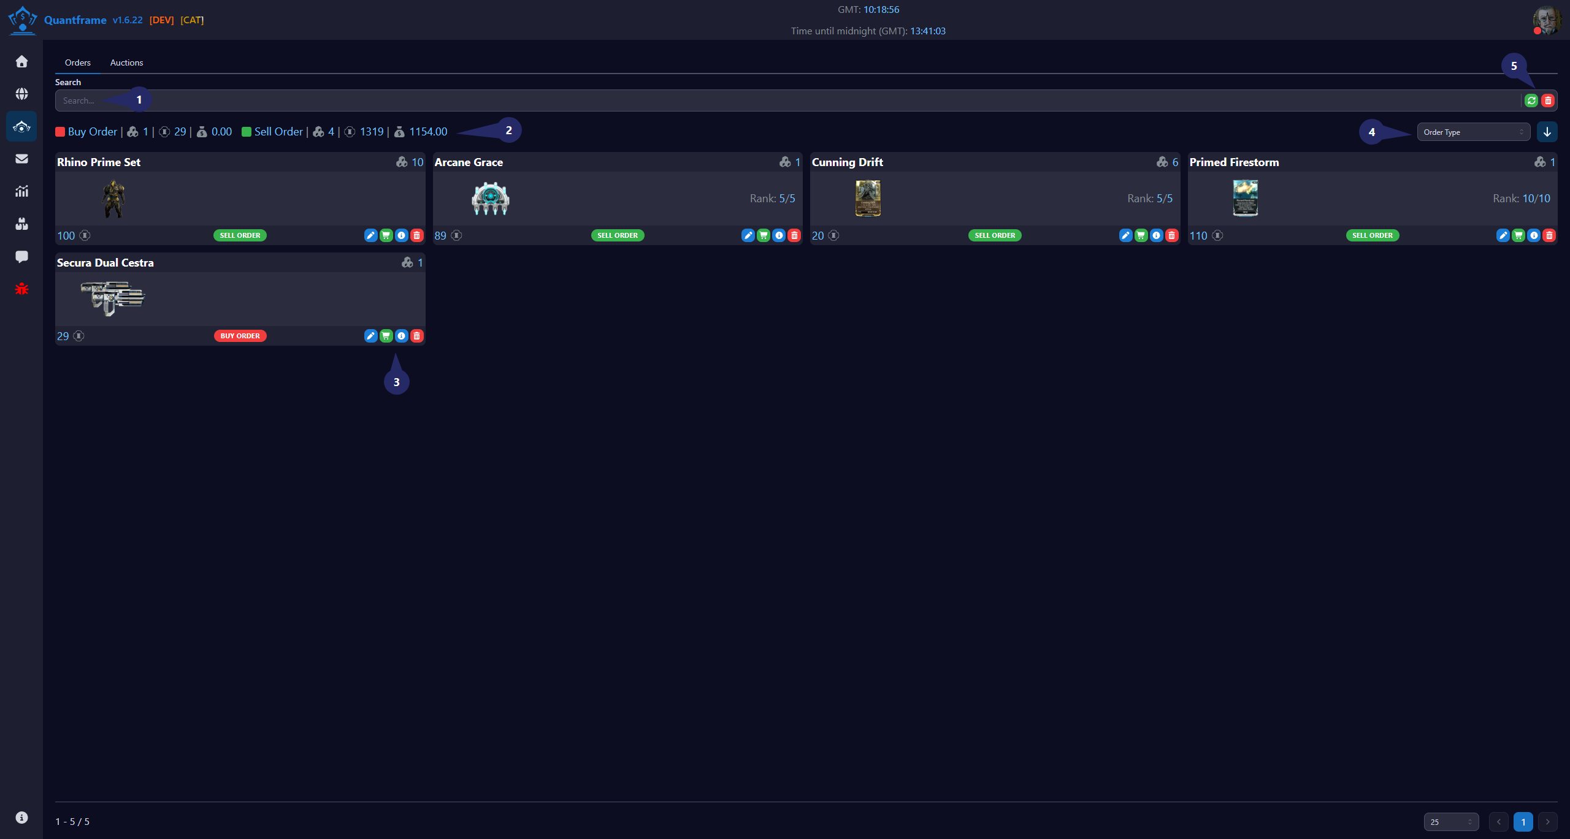Click the next page arrow
This screenshot has height=839, width=1570.
click(1548, 822)
